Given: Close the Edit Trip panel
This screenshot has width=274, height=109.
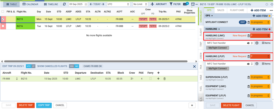Looking at the screenshot, I should click(194, 66).
